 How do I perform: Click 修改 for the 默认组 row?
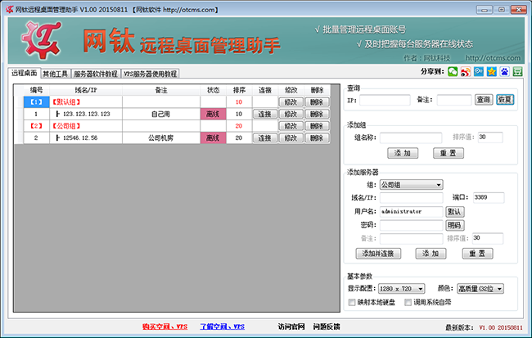tap(291, 101)
